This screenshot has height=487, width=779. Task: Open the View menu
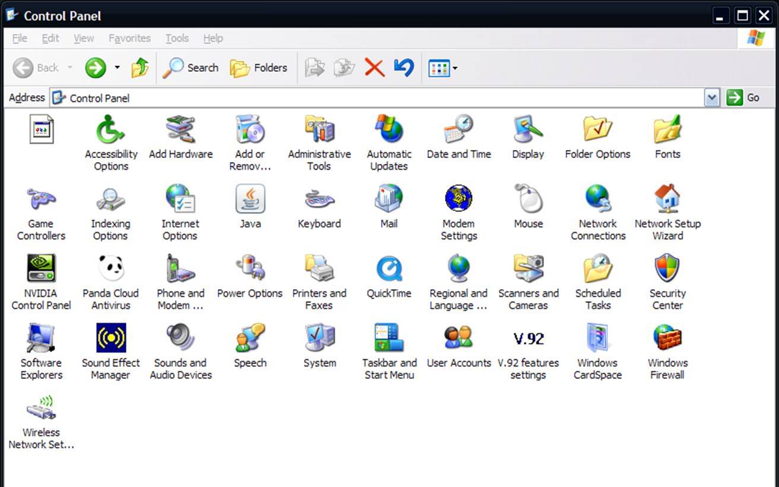tap(83, 38)
